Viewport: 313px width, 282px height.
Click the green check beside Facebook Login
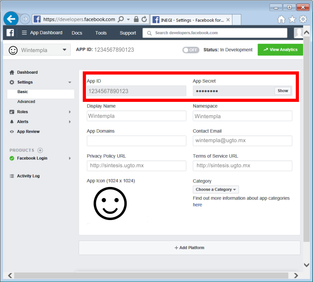coord(12,158)
